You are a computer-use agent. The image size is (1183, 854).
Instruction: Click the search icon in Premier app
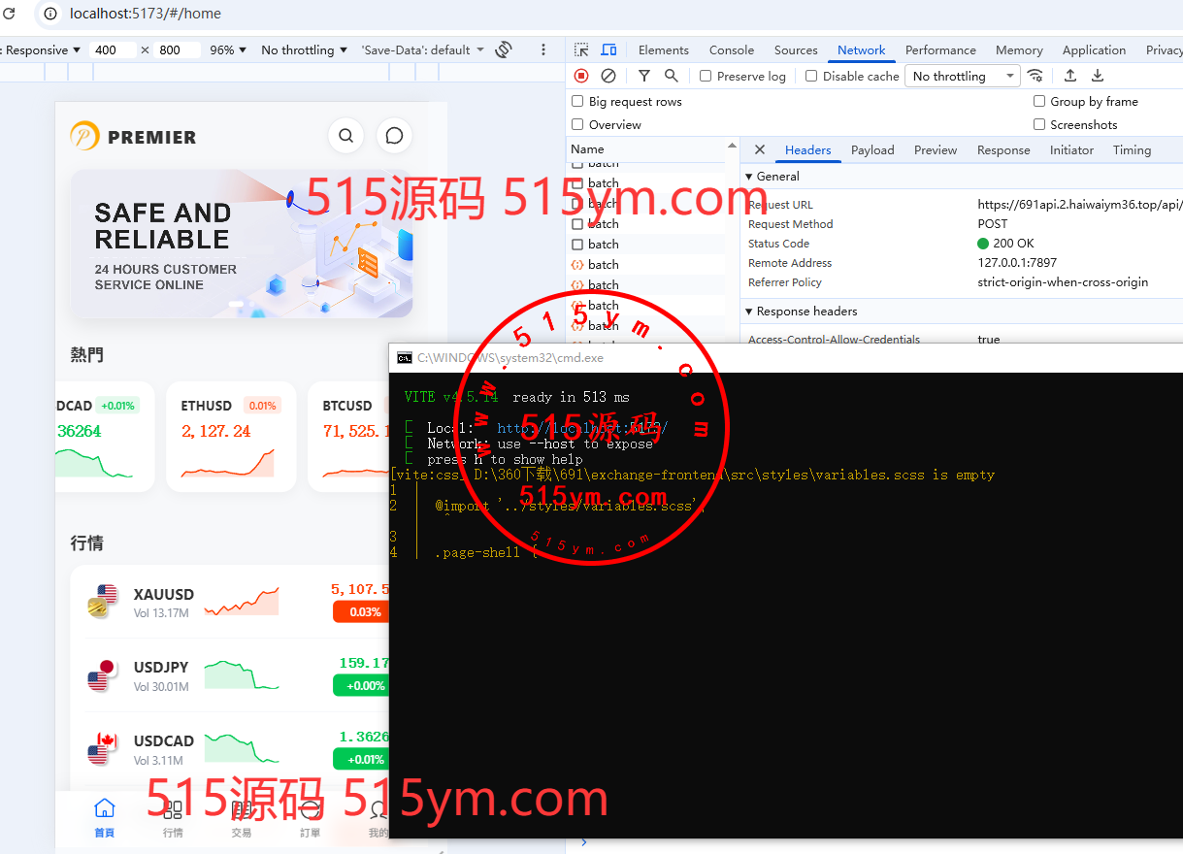[345, 136]
